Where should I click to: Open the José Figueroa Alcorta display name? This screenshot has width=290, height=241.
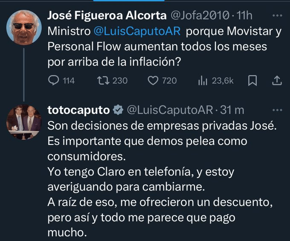(107, 15)
